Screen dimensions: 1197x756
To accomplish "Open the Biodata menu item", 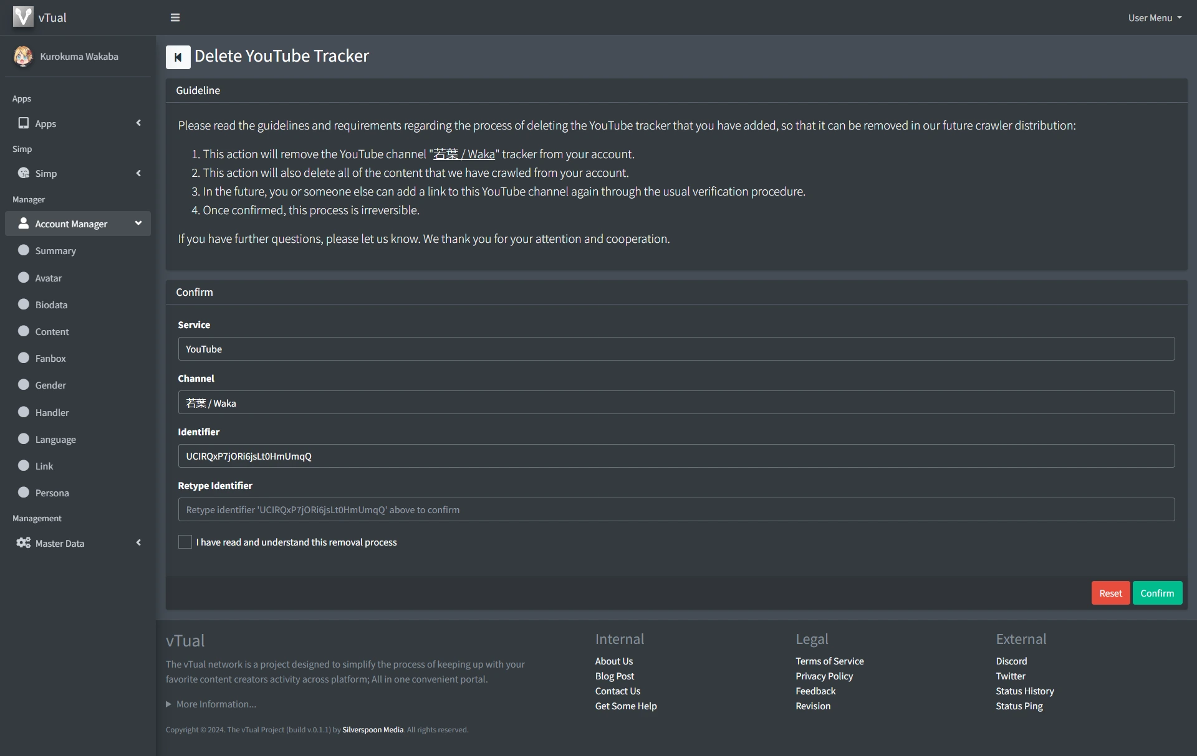I will 51,305.
